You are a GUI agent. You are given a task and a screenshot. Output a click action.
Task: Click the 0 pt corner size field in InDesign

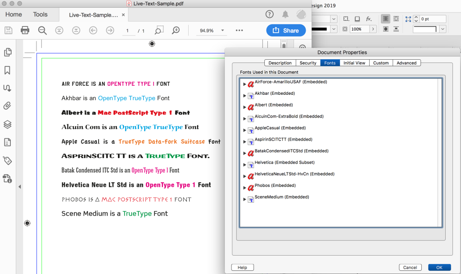point(433,19)
